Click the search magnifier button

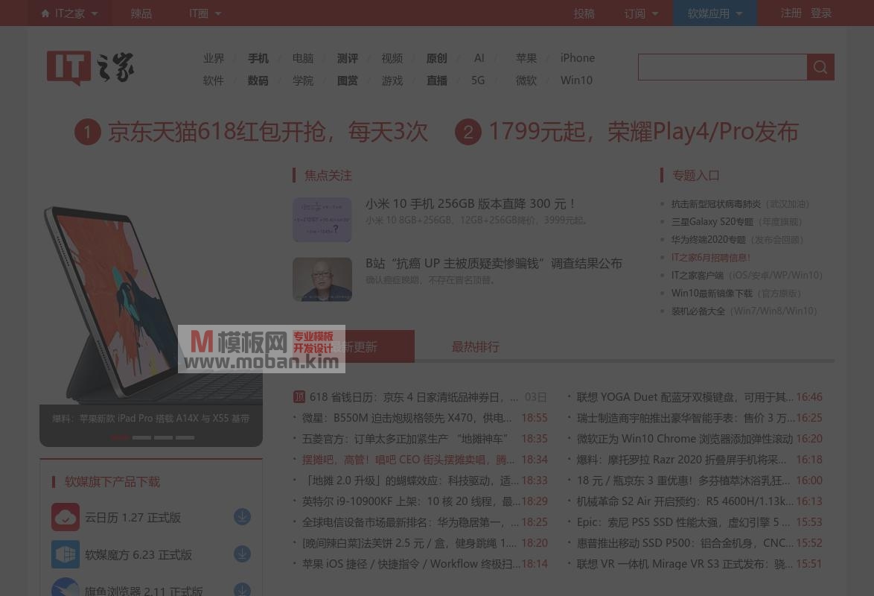click(820, 67)
